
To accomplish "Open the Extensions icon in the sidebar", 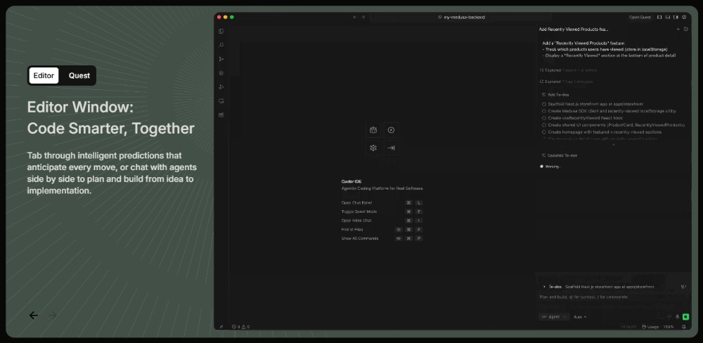I will 221,115.
